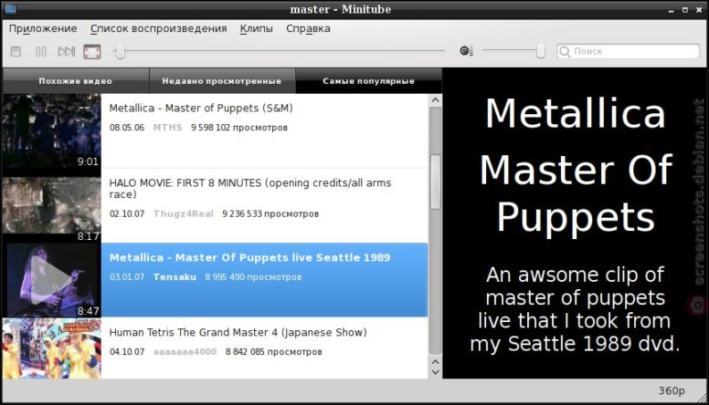
Task: Select HALO MOVIE: FIRST 8 MINUTES item
Action: pos(264,205)
